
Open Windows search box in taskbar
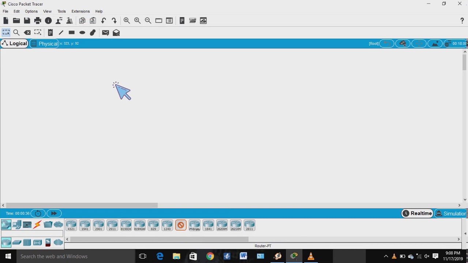[x=76, y=256]
